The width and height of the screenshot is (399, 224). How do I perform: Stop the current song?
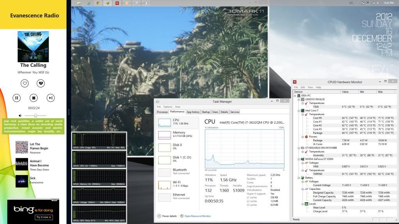pos(34,98)
